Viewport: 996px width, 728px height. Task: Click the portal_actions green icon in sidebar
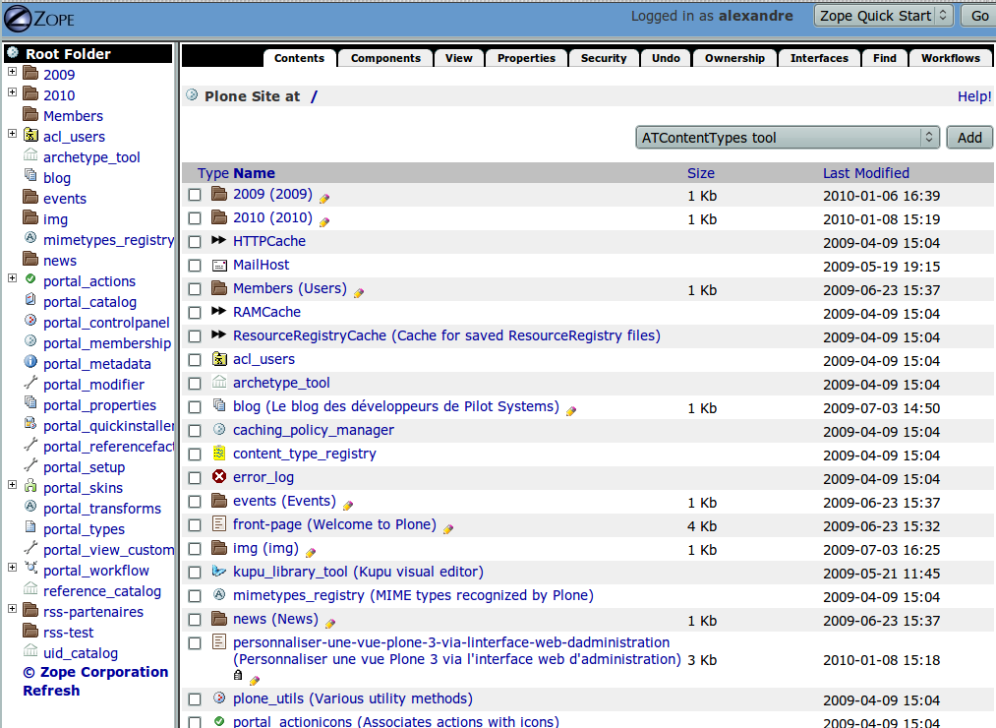[30, 280]
